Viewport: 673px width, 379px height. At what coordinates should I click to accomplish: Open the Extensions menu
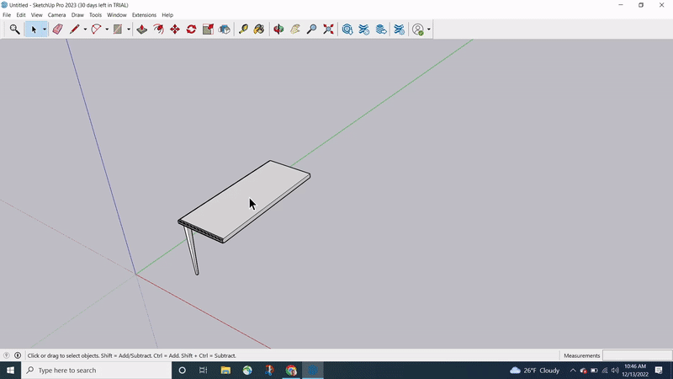click(144, 15)
